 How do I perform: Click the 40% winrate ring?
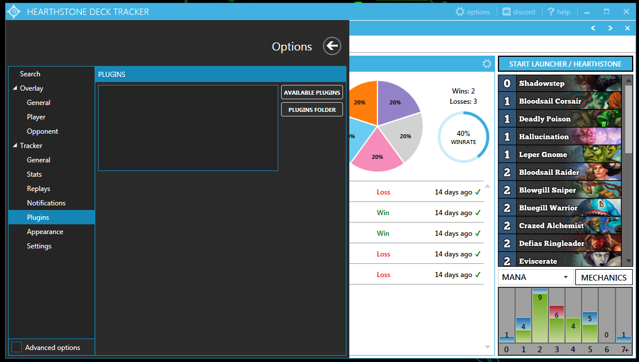tap(463, 137)
